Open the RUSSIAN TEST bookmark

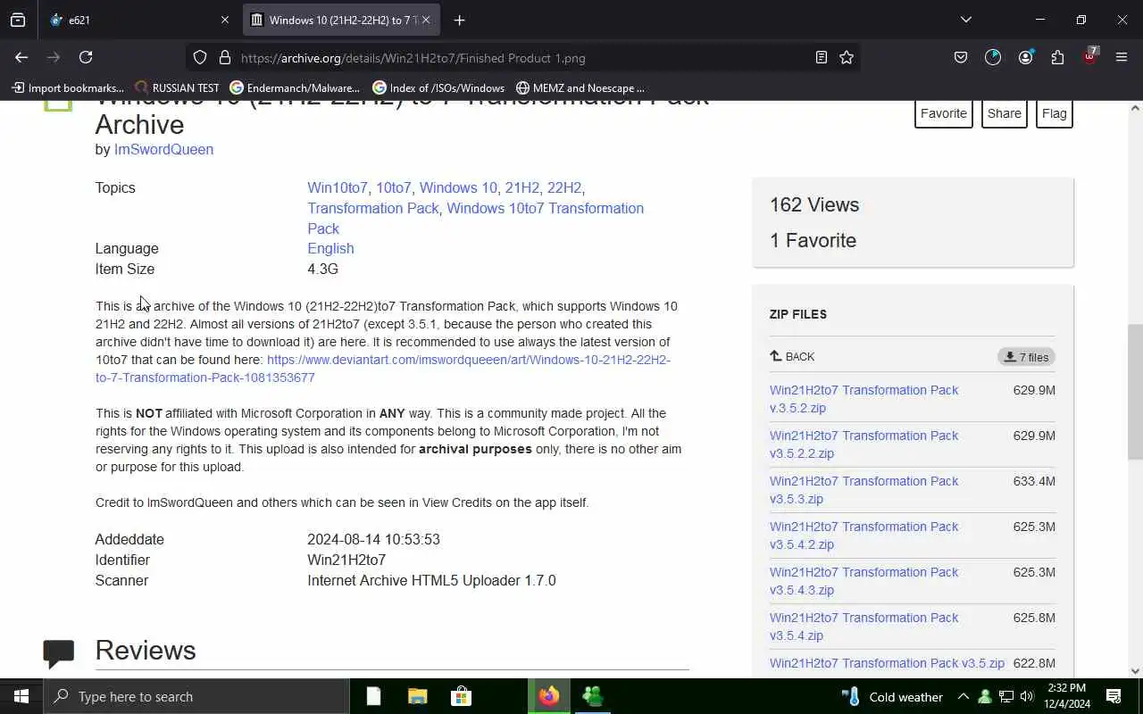pyautogui.click(x=177, y=87)
